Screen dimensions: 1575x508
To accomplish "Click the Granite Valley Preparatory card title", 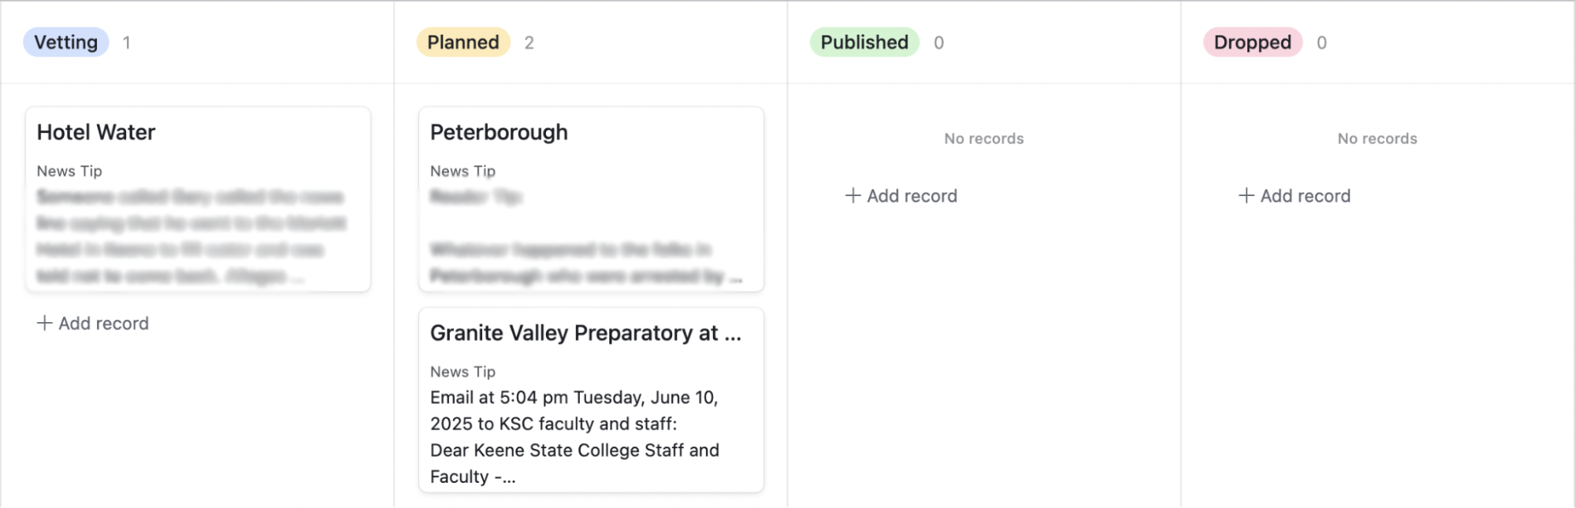I will (585, 333).
